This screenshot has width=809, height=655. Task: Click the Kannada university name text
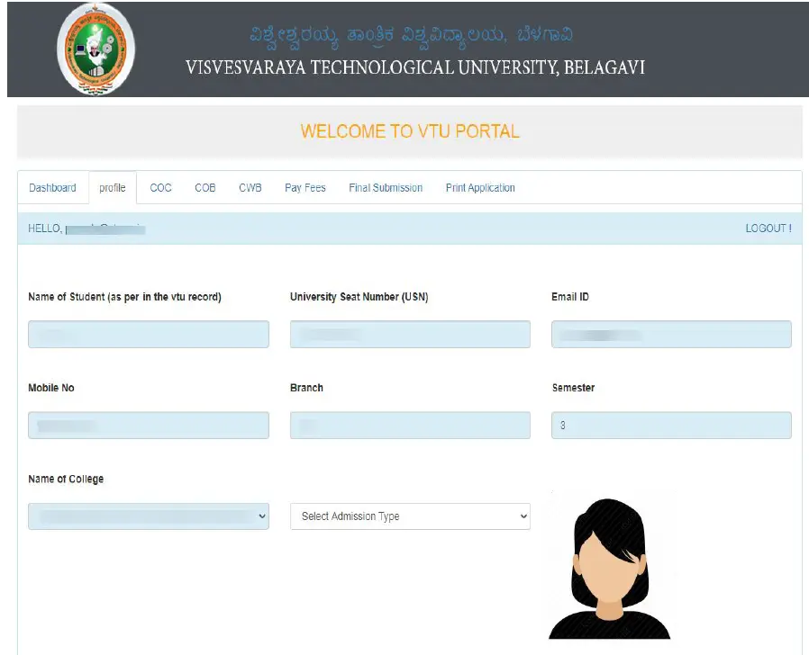click(411, 36)
